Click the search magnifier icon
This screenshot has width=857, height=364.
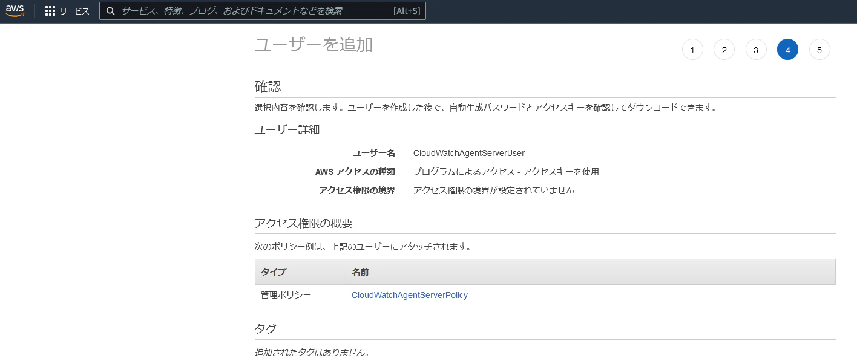tap(111, 11)
